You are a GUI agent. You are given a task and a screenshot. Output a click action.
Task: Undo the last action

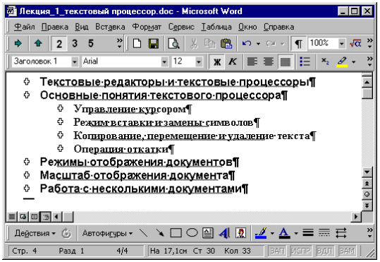pyautogui.click(x=247, y=44)
